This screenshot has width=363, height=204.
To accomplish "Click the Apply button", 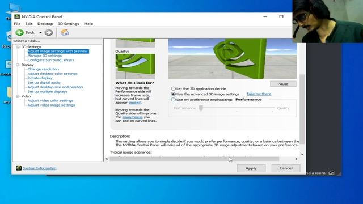I will 251,168.
